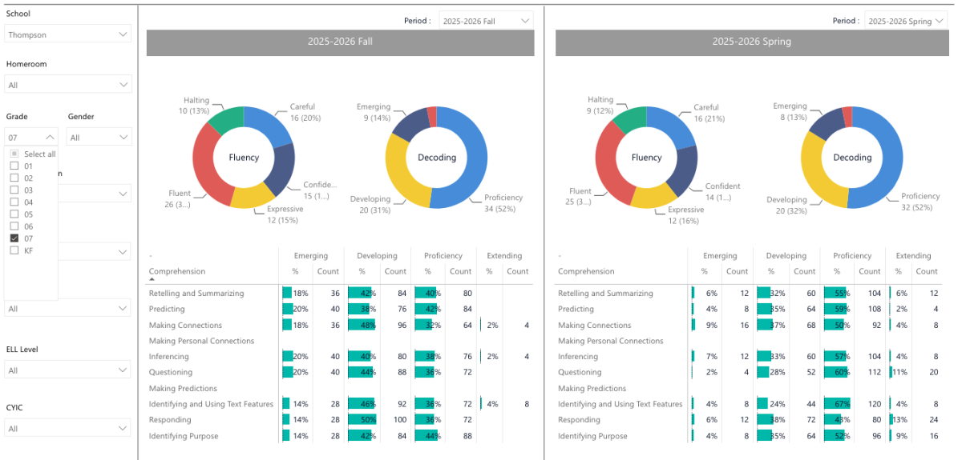Open the School dropdown showing Thompson

click(67, 34)
